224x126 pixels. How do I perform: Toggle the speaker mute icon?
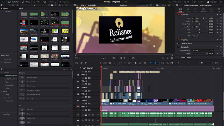point(202,63)
